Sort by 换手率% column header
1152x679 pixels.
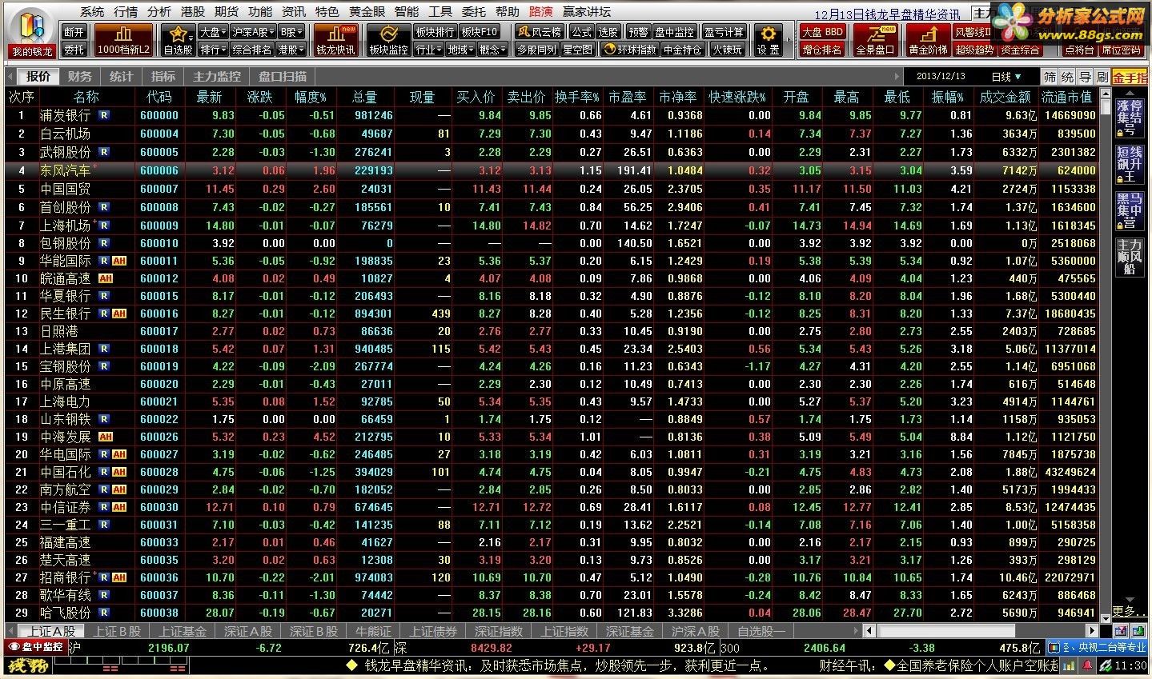(x=577, y=97)
